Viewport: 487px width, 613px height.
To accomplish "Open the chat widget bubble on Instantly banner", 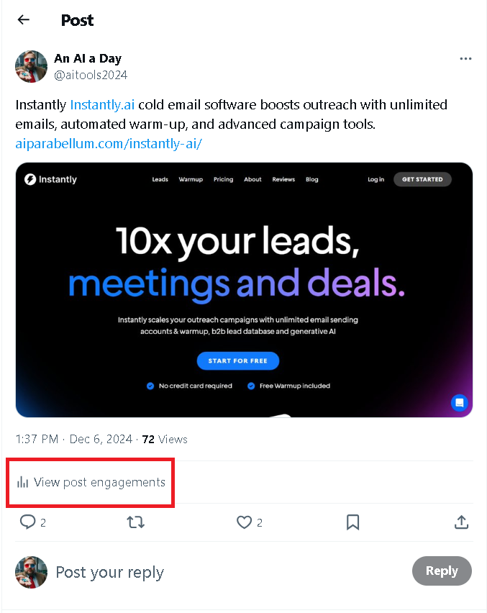I will coord(460,403).
